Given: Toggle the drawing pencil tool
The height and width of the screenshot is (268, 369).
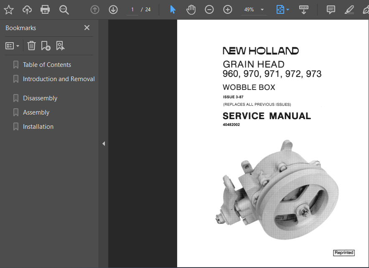Looking at the screenshot, I should pos(349,9).
